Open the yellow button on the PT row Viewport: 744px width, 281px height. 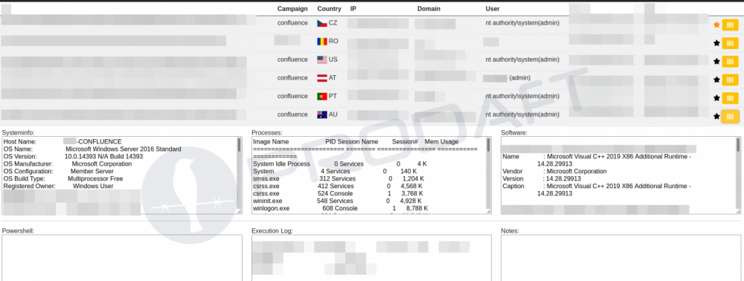[x=730, y=98]
